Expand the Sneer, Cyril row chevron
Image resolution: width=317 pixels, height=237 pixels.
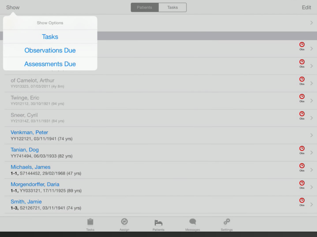(x=312, y=118)
